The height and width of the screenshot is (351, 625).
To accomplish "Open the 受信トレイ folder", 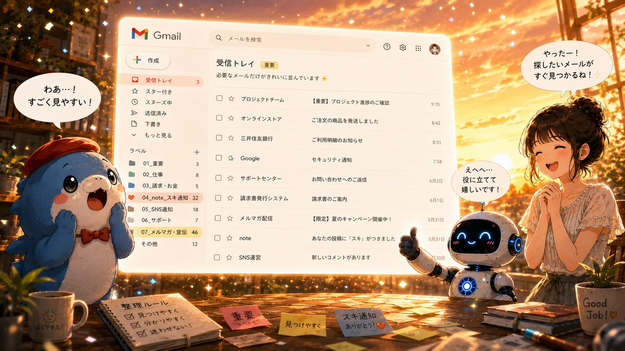I will pyautogui.click(x=160, y=81).
